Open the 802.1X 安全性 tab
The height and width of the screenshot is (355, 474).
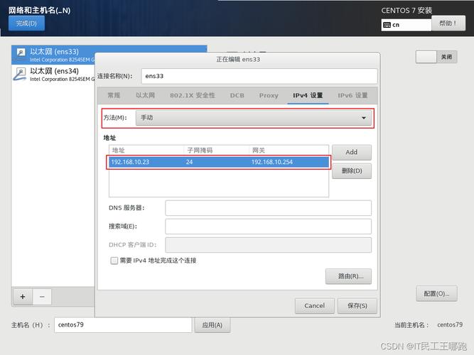[x=193, y=95]
